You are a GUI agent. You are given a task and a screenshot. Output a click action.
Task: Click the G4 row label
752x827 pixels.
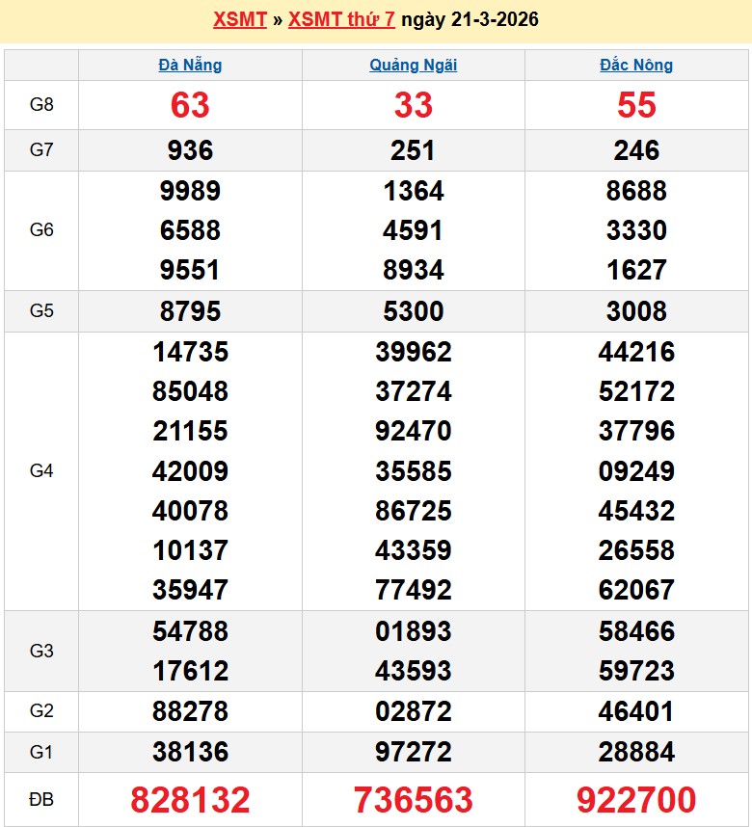click(x=41, y=471)
